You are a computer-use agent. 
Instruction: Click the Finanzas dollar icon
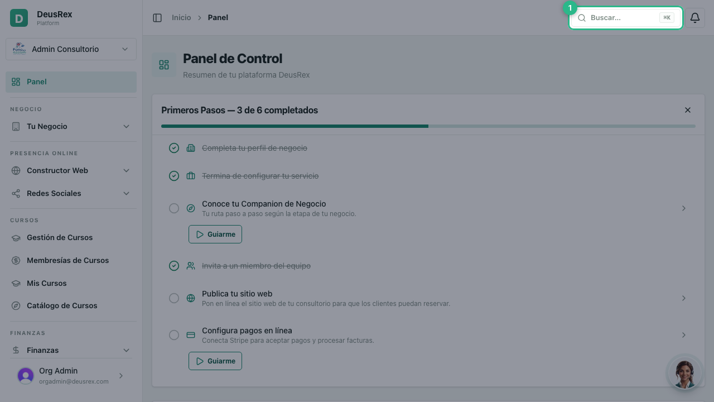click(16, 350)
